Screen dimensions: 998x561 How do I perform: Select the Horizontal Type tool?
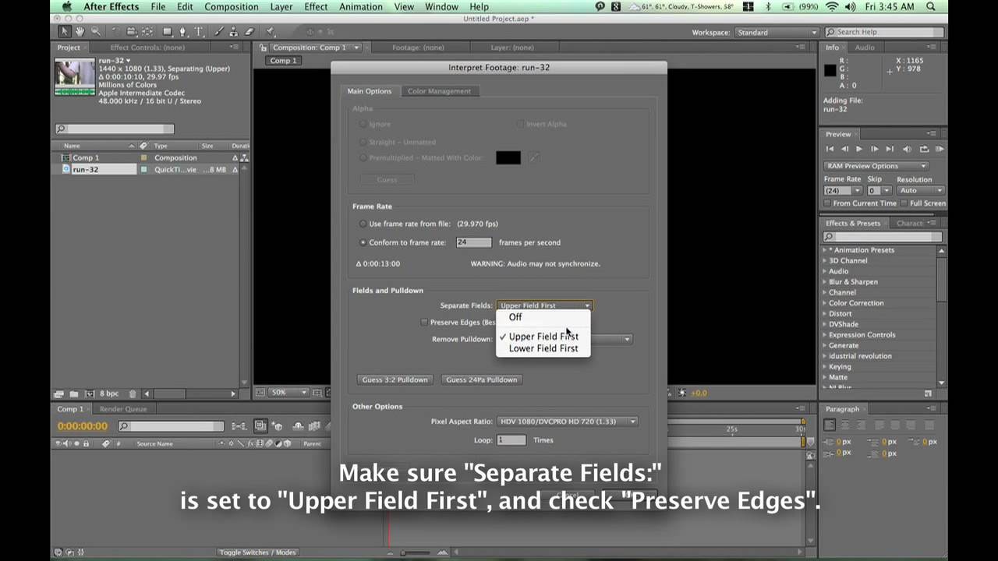point(198,32)
